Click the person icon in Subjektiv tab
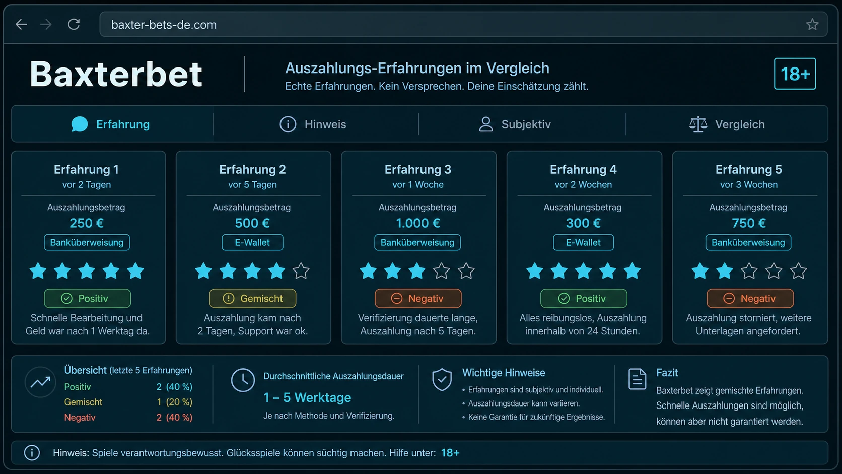Image resolution: width=842 pixels, height=474 pixels. pos(486,124)
